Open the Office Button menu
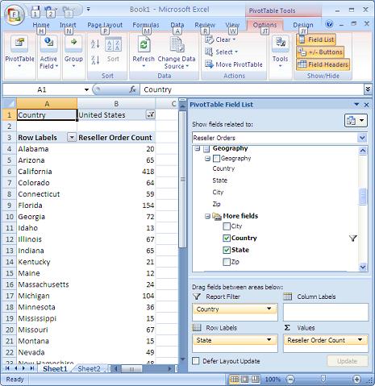Image resolution: width=375 pixels, height=386 pixels. click(14, 14)
